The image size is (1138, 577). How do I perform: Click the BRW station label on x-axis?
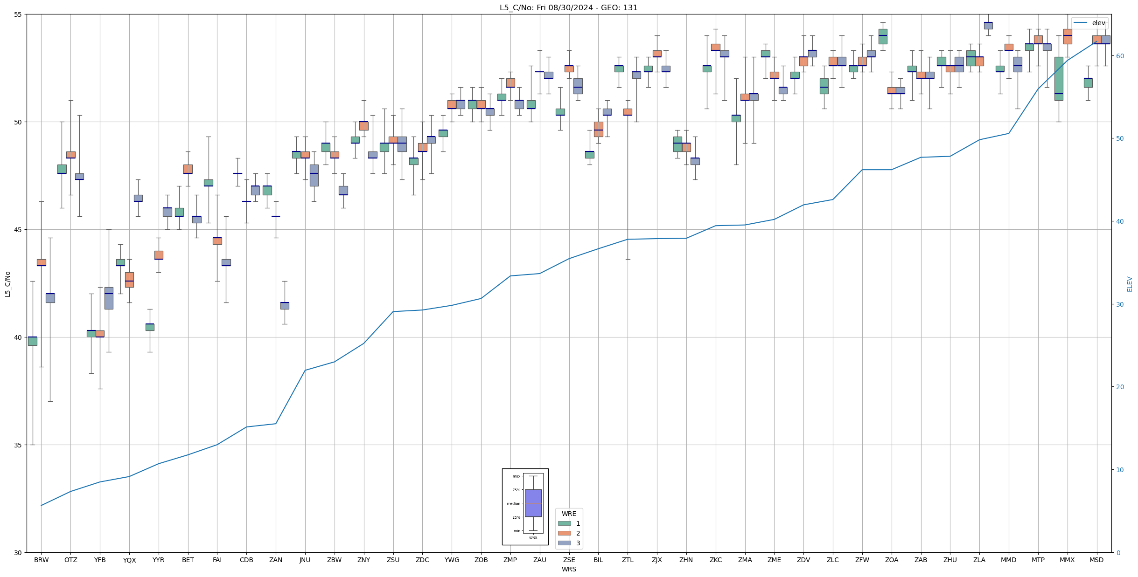click(x=41, y=560)
